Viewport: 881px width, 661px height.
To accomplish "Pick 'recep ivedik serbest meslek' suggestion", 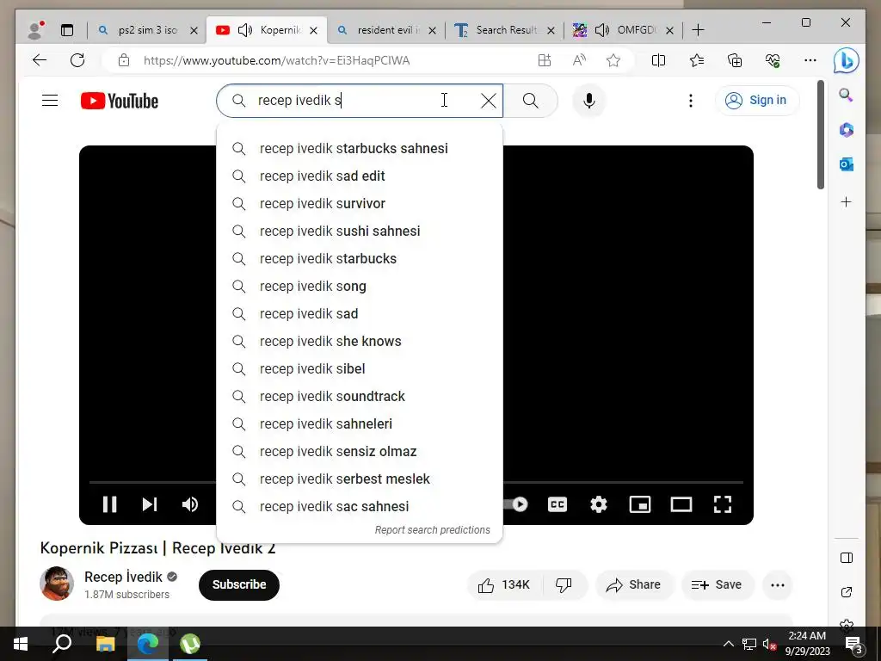I will 360,479.
